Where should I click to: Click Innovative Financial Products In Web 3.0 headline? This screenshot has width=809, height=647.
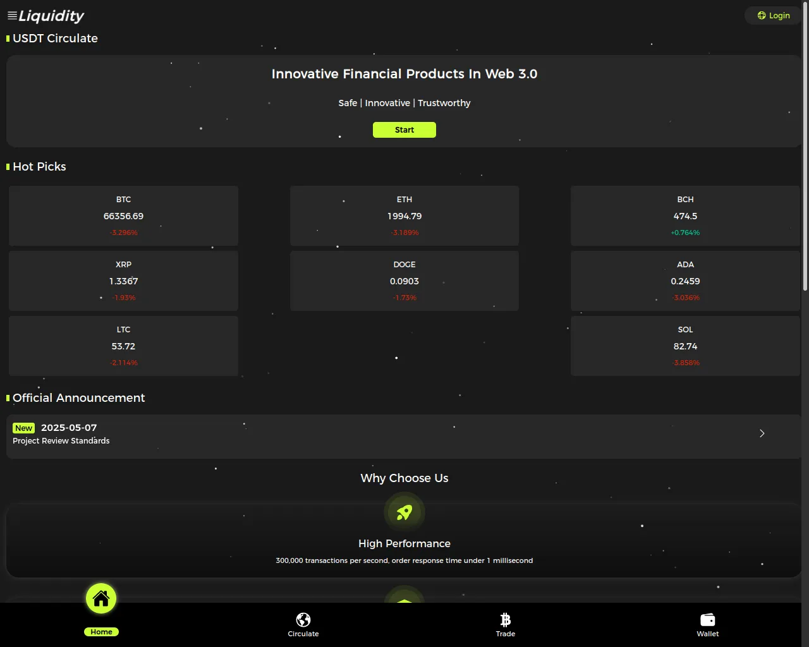tap(404, 74)
